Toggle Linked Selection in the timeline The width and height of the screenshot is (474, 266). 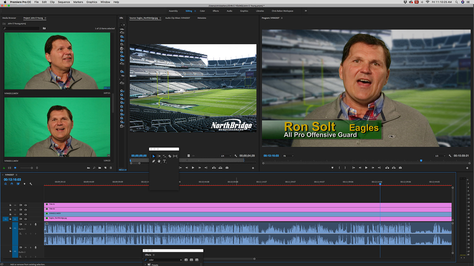point(18,184)
